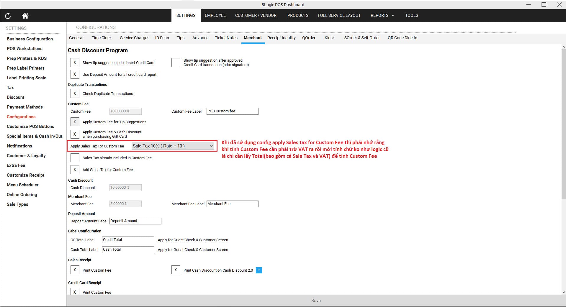Image resolution: width=566 pixels, height=307 pixels.
Task: Open the Time Clock tab
Action: (x=102, y=38)
